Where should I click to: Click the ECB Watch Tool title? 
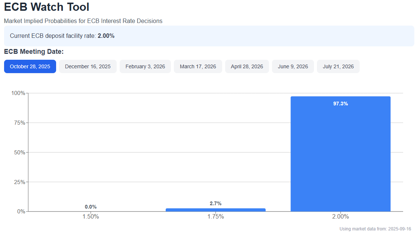click(46, 7)
